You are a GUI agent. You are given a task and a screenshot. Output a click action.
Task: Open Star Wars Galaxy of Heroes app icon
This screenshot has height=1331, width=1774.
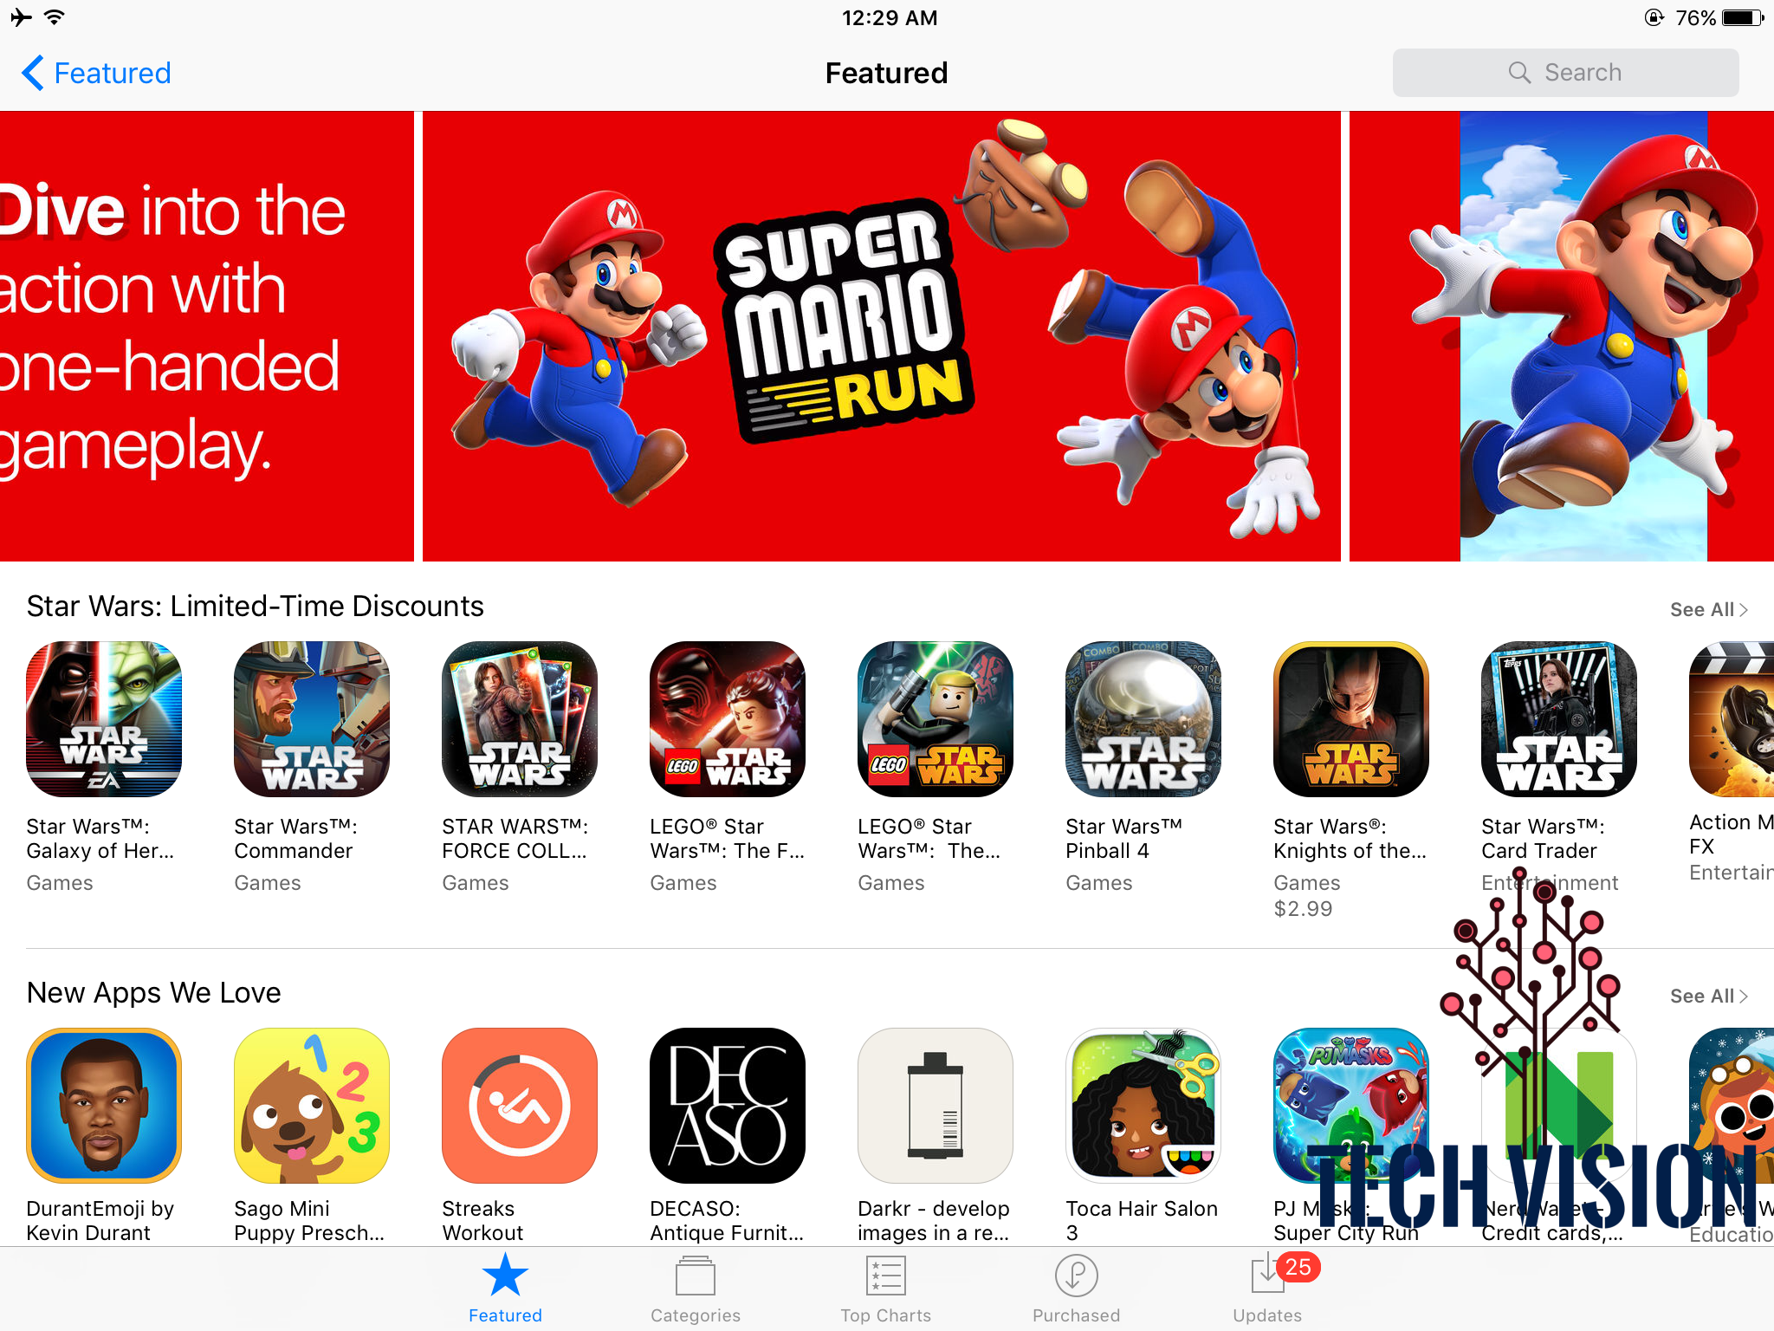tap(104, 719)
